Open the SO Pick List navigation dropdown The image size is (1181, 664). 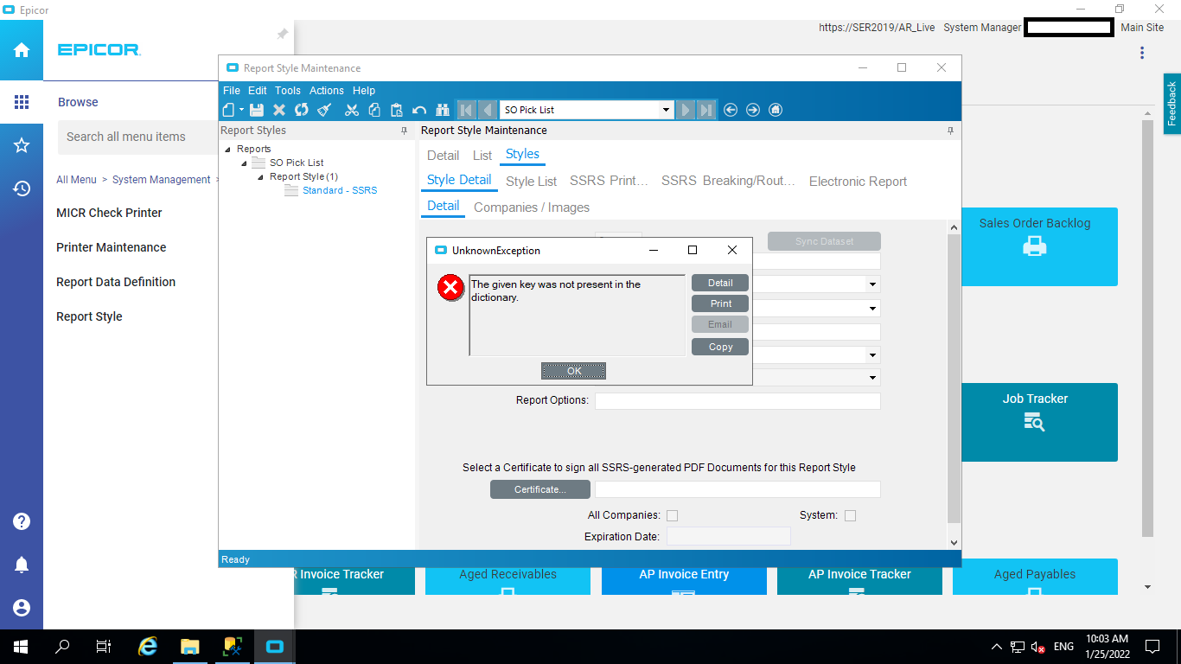click(x=666, y=110)
